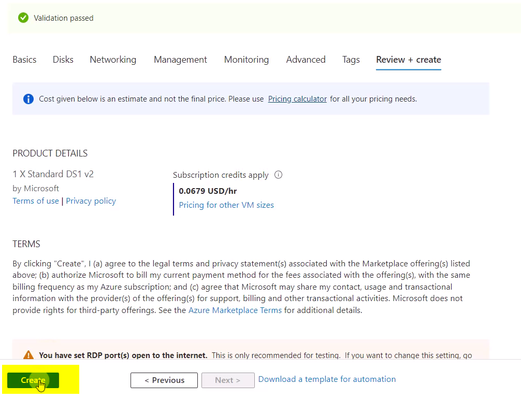Switch to the Basics tab
Image resolution: width=521 pixels, height=399 pixels.
pos(24,60)
